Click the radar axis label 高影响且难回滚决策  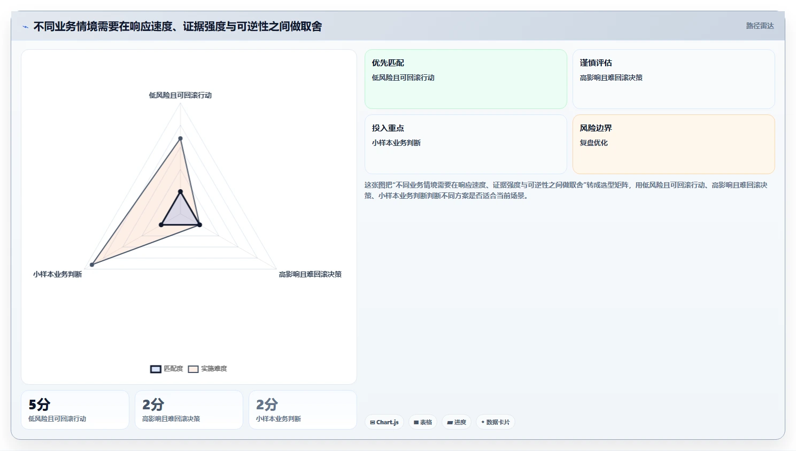[x=310, y=274]
